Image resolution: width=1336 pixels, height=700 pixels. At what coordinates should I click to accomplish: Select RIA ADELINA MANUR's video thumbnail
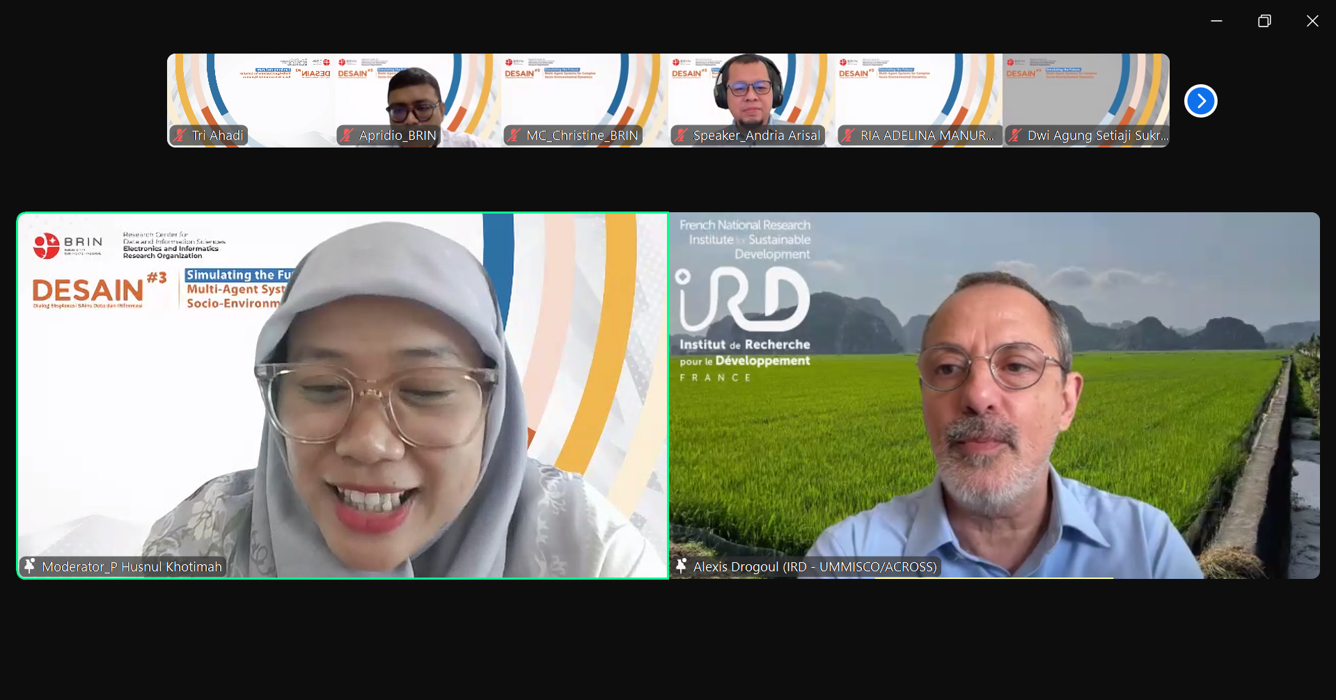[919, 100]
